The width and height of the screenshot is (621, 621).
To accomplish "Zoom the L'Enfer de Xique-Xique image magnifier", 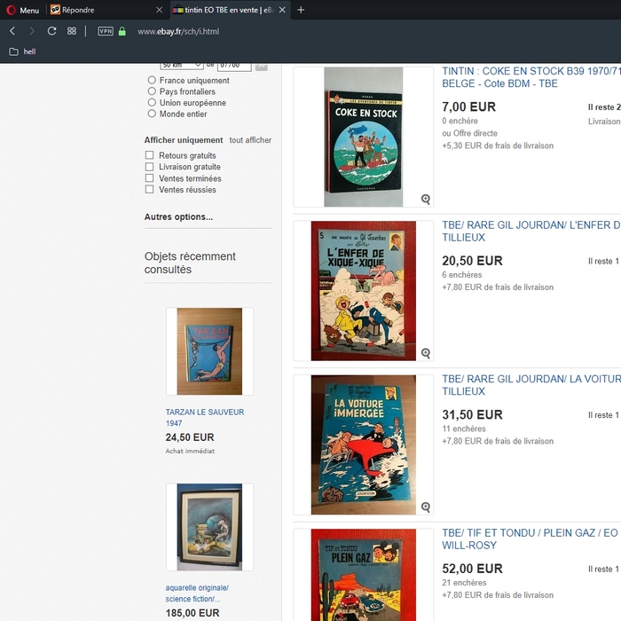I will 425,353.
